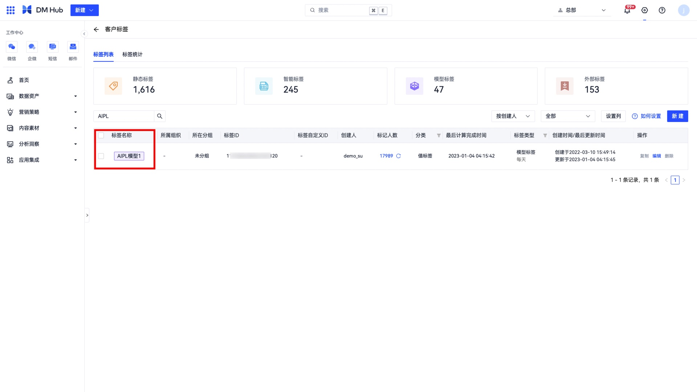Image resolution: width=697 pixels, height=392 pixels.
Task: Click the blue 新建 button above table
Action: [677, 116]
